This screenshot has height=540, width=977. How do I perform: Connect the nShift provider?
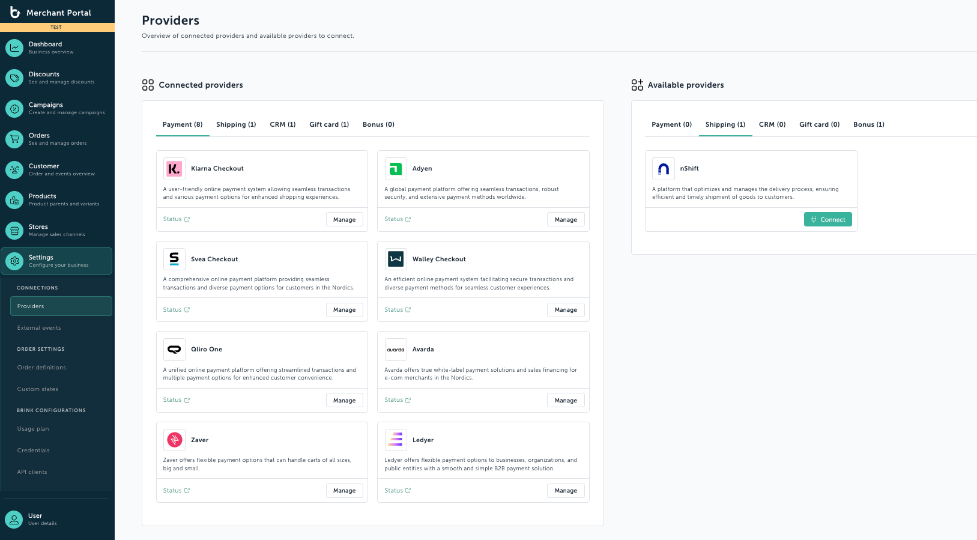point(828,219)
